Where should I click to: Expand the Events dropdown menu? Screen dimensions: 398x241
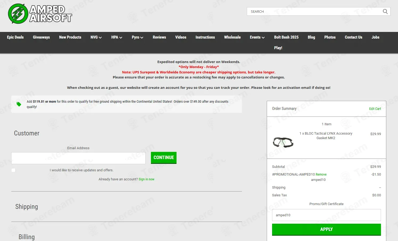click(257, 37)
